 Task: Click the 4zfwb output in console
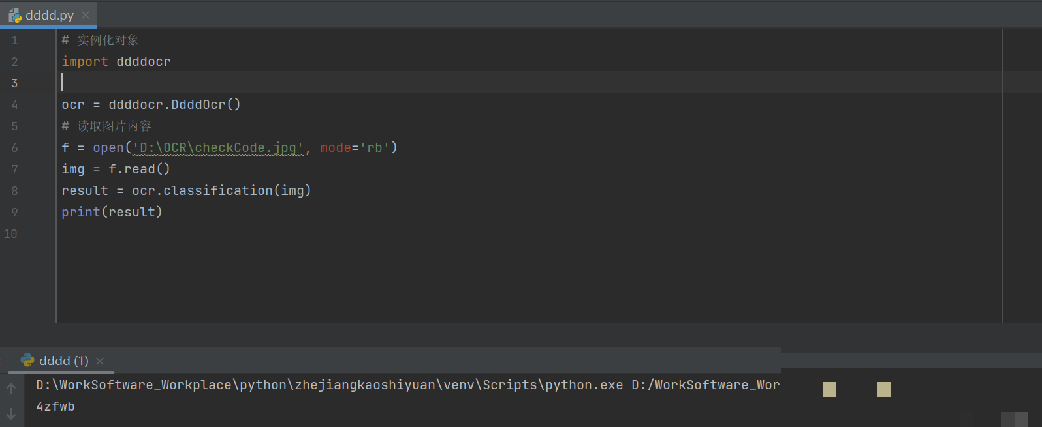click(55, 406)
